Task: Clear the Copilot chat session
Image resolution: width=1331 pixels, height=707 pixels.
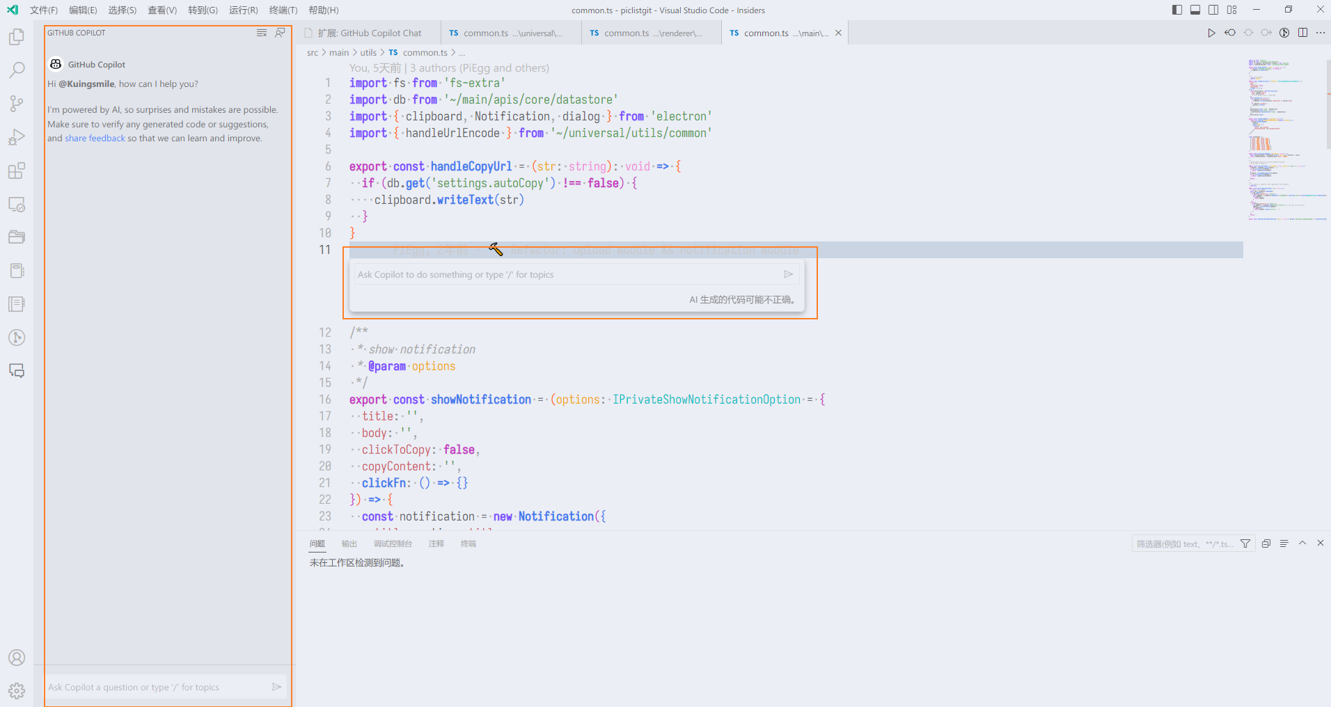Action: [x=262, y=33]
